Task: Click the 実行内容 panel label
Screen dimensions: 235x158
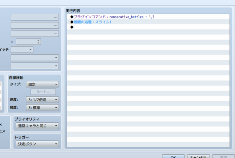Action: coord(73,11)
